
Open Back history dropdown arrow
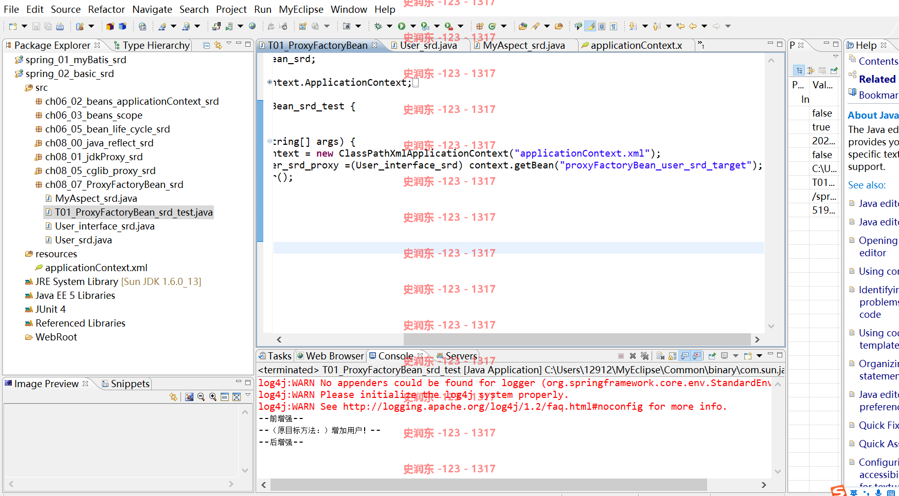(704, 26)
